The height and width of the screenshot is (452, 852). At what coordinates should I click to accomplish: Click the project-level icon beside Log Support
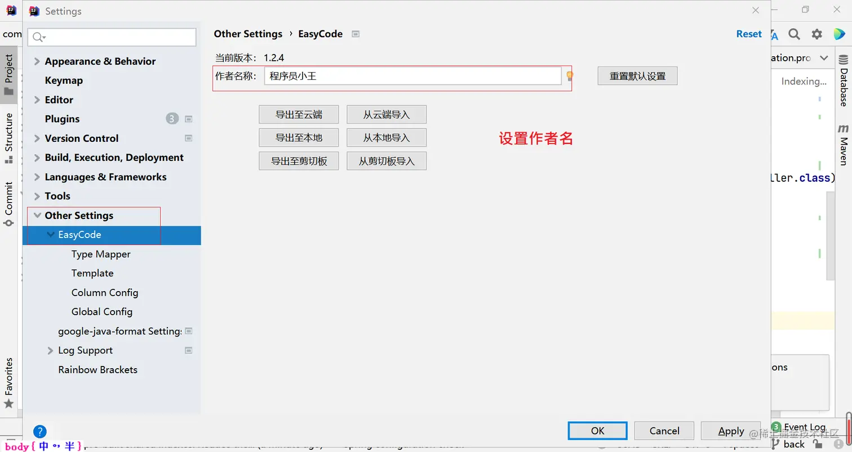coord(189,350)
